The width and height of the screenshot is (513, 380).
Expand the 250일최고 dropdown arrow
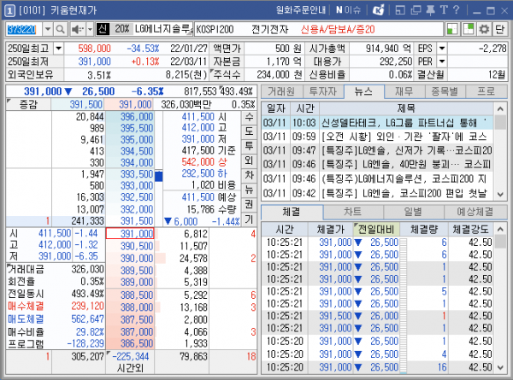tap(58, 49)
